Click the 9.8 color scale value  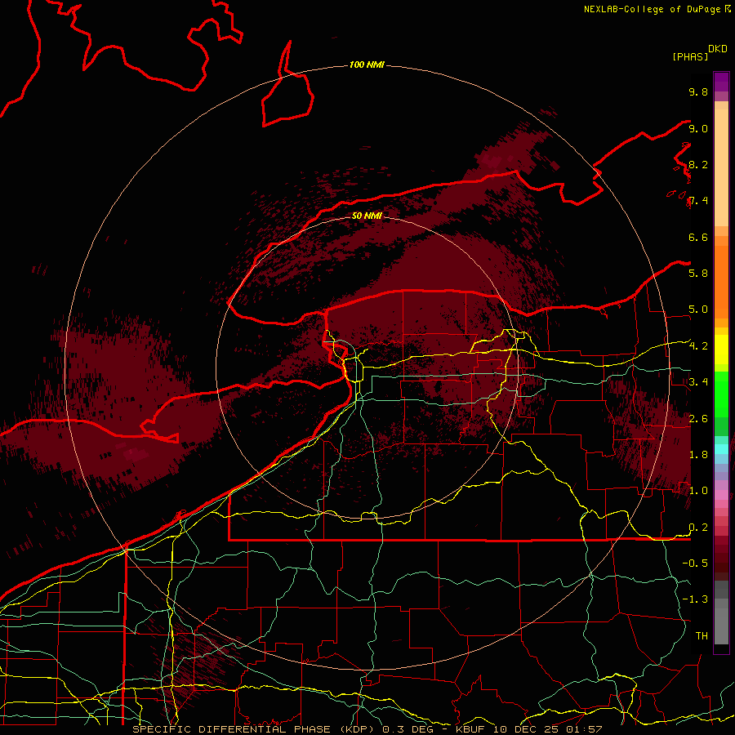[x=698, y=91]
